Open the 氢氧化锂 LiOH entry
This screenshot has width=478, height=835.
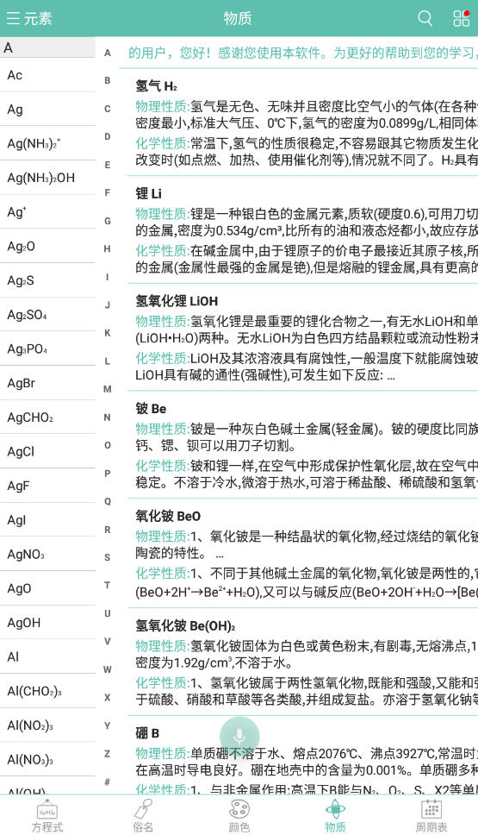[x=302, y=337]
